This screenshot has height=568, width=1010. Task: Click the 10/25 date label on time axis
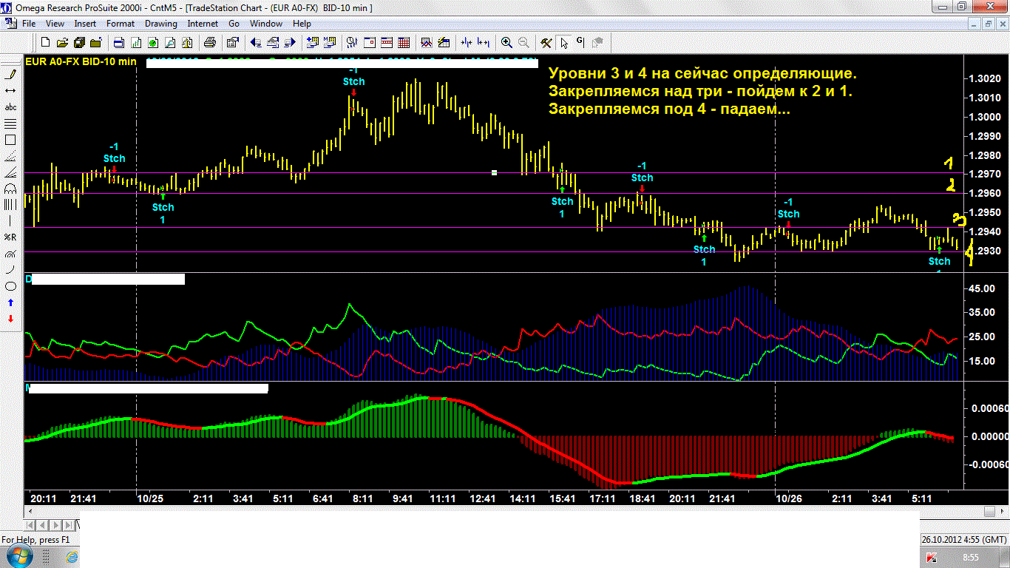click(150, 498)
